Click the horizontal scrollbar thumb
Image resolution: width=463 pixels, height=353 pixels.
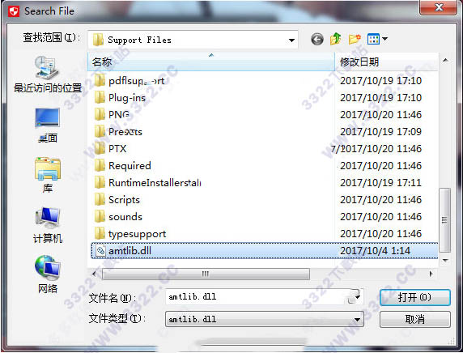(206, 274)
